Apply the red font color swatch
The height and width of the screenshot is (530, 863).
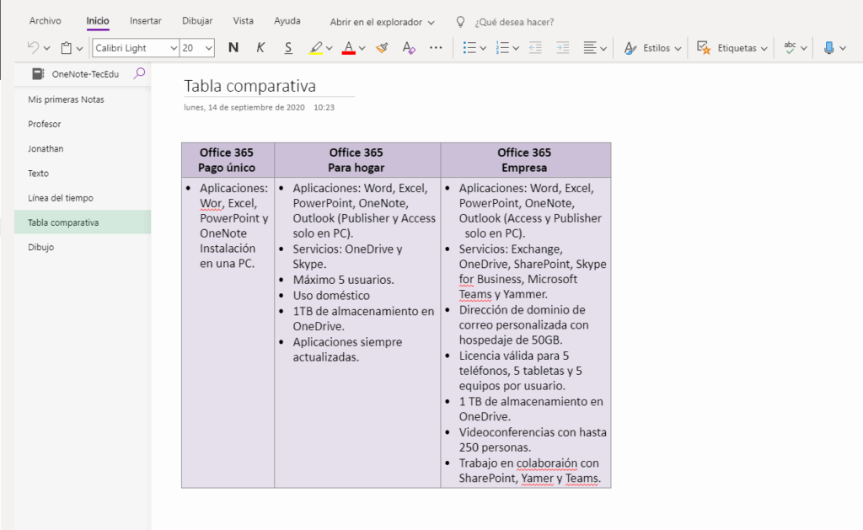349,48
